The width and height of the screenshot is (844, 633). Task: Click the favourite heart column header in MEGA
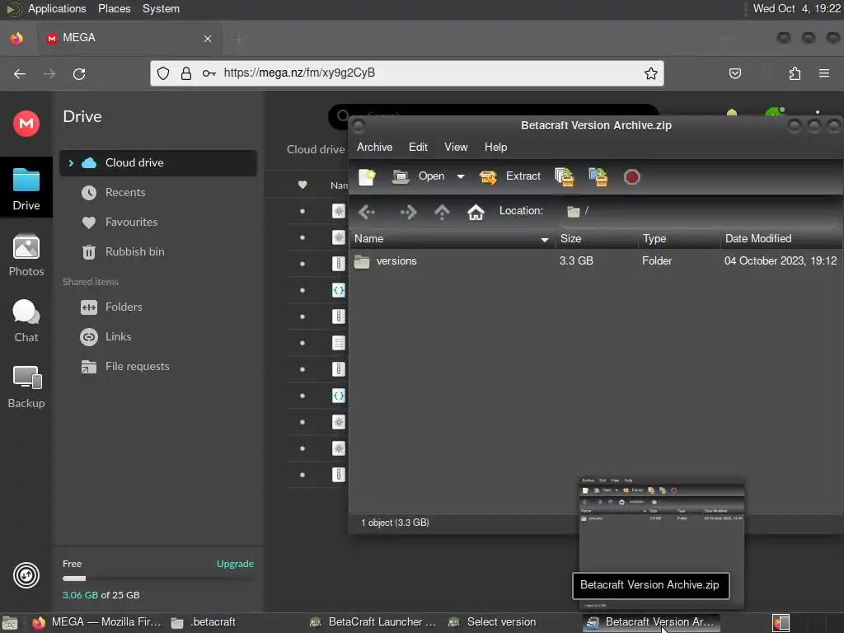coord(302,185)
